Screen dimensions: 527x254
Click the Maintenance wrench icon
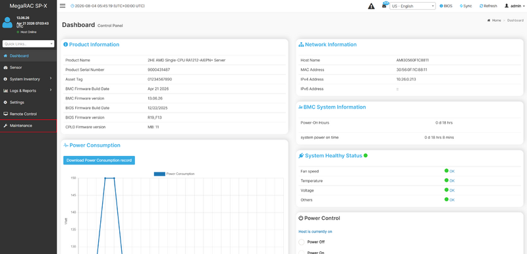point(5,126)
